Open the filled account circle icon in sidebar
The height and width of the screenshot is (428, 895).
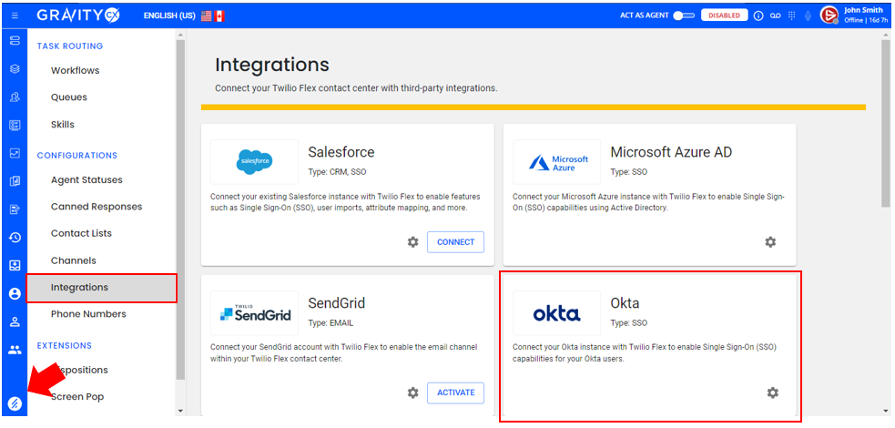pyautogui.click(x=15, y=293)
